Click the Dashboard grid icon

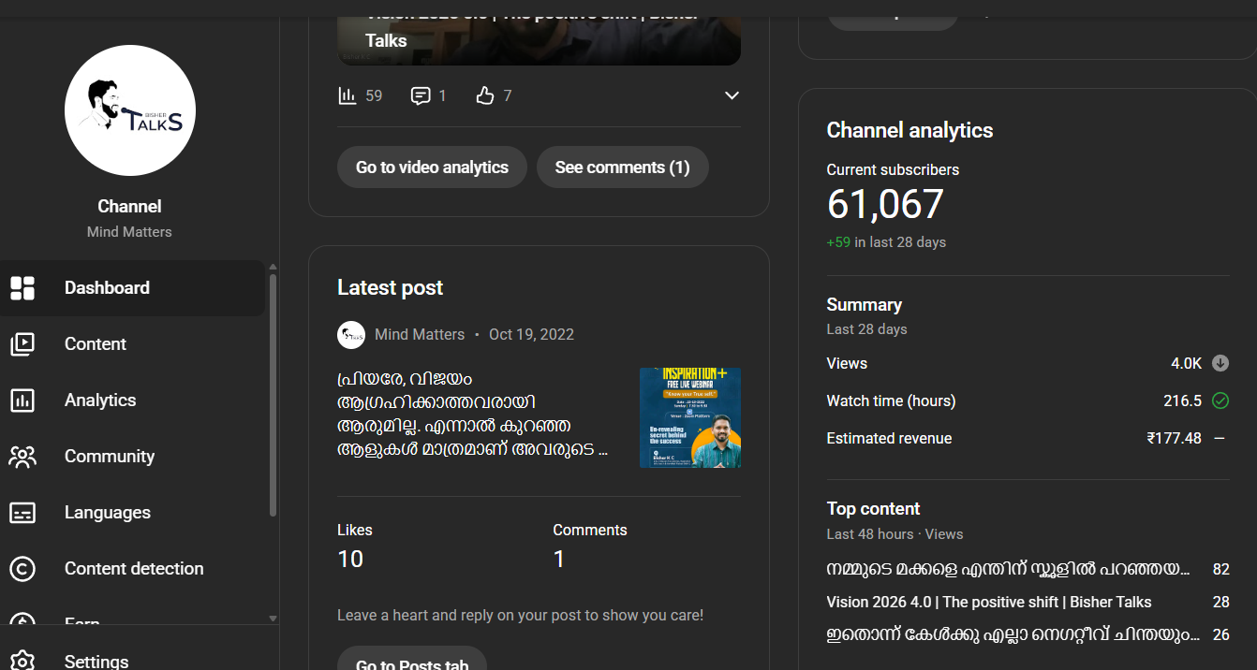(x=22, y=288)
